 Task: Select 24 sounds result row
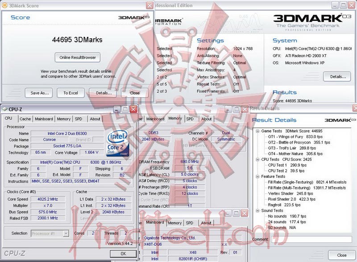coord(287,222)
